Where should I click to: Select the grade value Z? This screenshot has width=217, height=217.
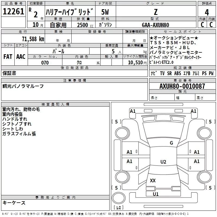(x=156, y=12)
